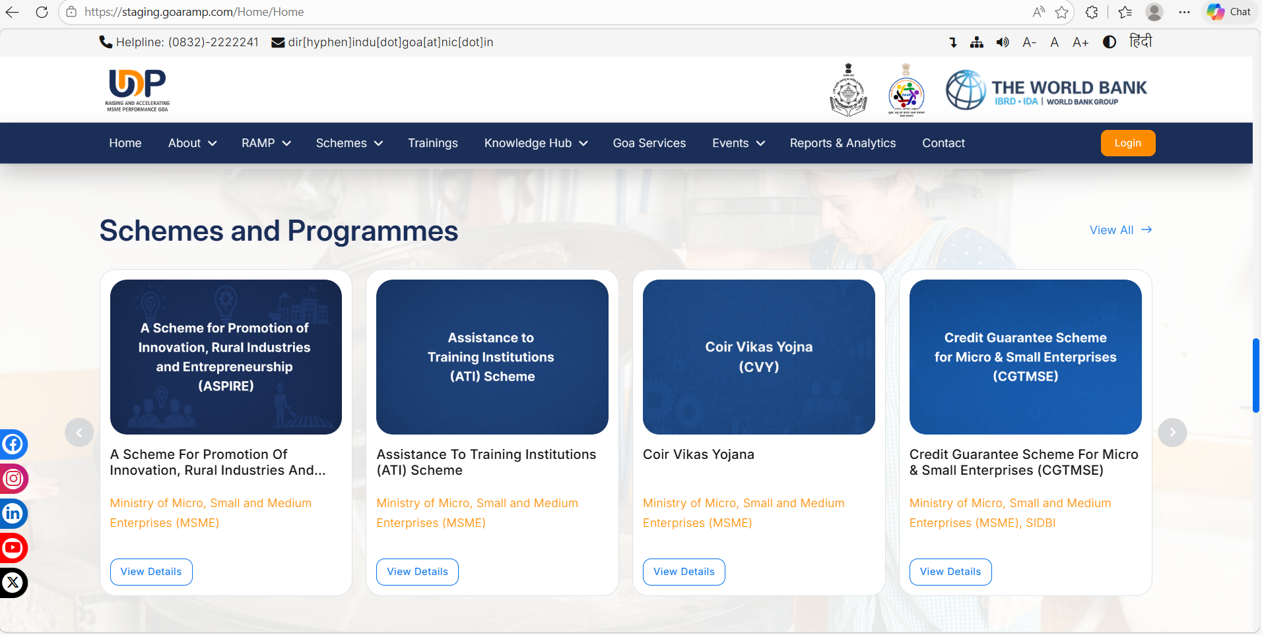
Task: Expand the Knowledge Hub dropdown
Action: click(536, 143)
